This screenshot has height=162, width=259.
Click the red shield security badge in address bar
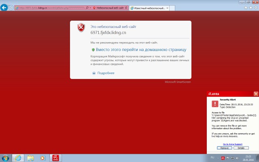[94, 8]
